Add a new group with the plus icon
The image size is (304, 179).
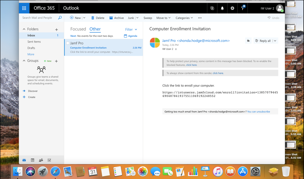click(56, 61)
